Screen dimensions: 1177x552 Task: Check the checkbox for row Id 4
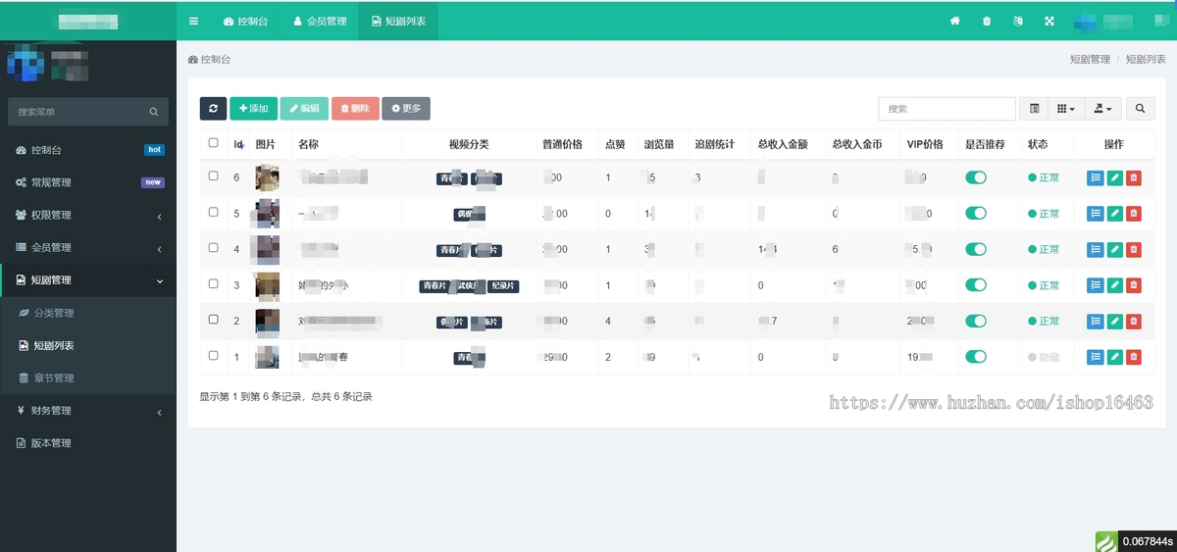214,248
